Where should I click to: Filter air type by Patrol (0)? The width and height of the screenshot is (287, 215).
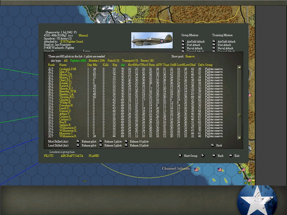[113, 61]
